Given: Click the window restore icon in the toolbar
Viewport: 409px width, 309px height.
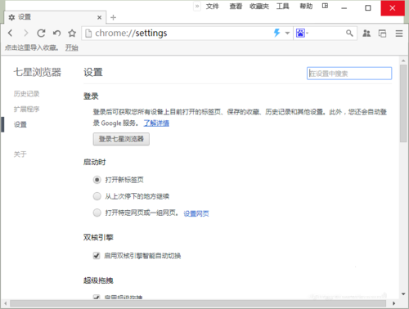Looking at the screenshot, I should point(382,34).
